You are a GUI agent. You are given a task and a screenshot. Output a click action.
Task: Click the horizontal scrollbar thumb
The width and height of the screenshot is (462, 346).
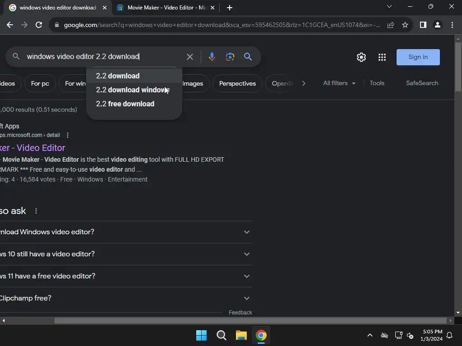(x=250, y=320)
